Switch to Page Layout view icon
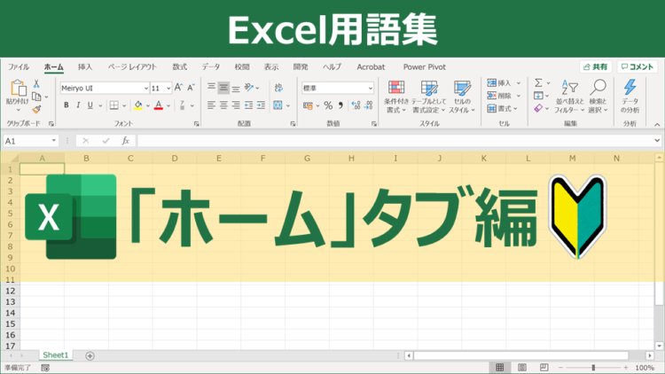 point(522,367)
